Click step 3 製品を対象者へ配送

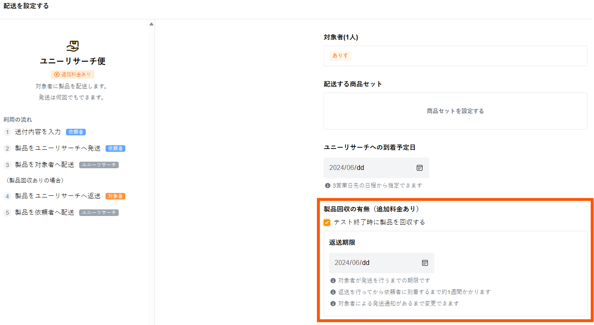(x=45, y=165)
